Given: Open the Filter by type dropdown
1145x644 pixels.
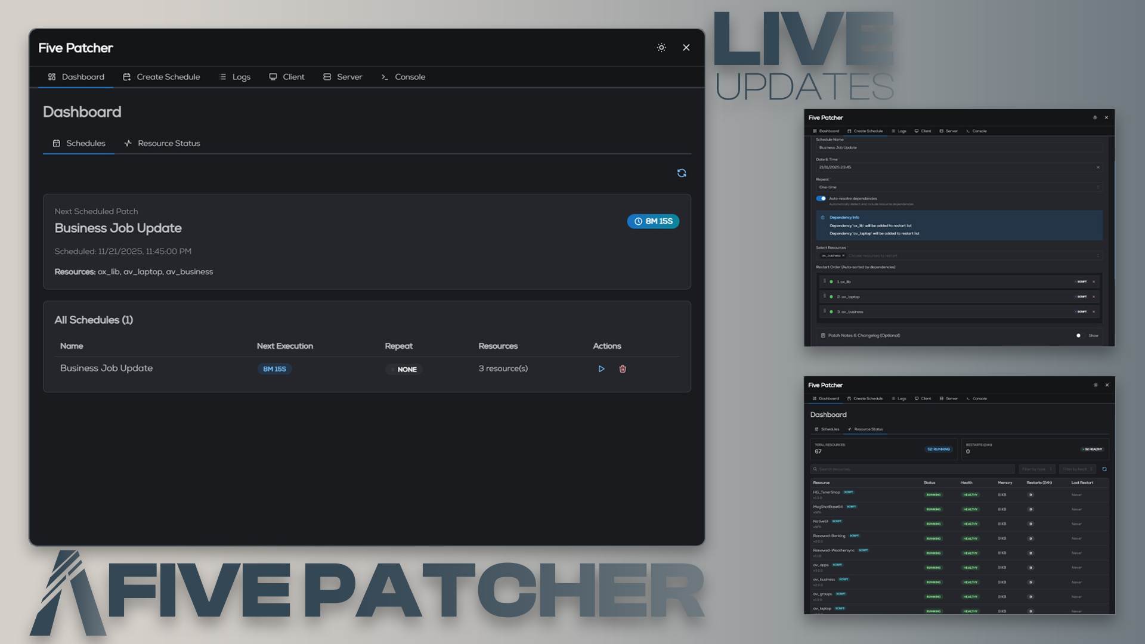Looking at the screenshot, I should pos(1037,469).
